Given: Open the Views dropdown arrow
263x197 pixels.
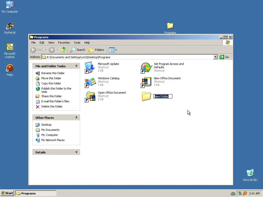Looking at the screenshot, I should [x=116, y=50].
